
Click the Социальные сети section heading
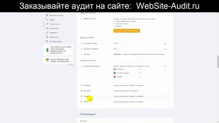88,60
